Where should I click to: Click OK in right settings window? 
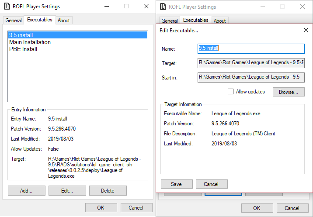[x=257, y=208]
